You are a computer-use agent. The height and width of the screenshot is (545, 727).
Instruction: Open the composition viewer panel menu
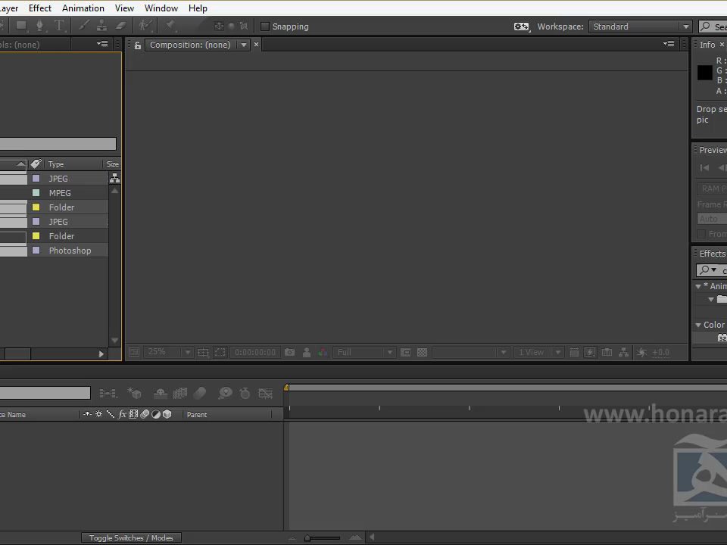click(669, 44)
